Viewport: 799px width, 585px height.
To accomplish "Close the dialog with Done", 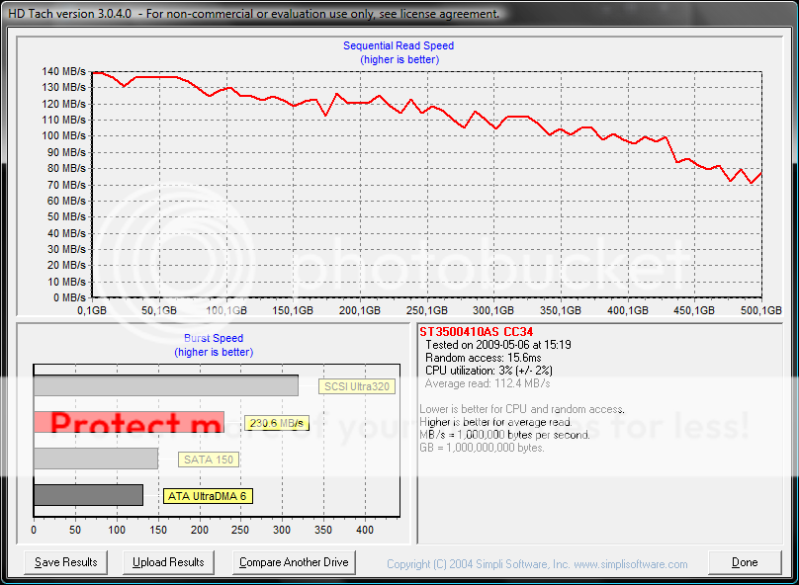I will (745, 562).
